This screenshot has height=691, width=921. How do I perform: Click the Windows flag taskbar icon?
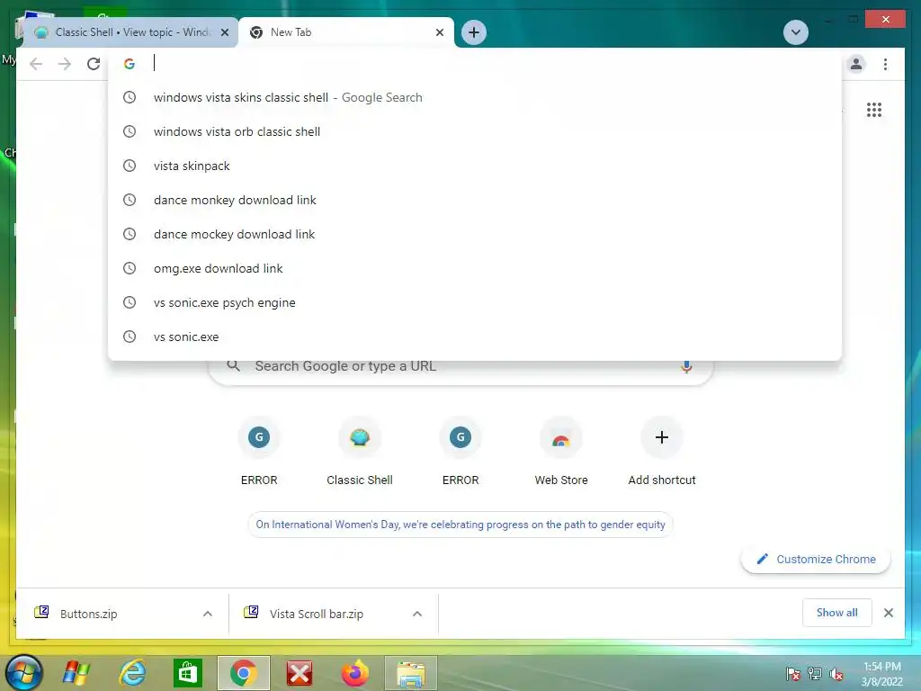(x=76, y=673)
